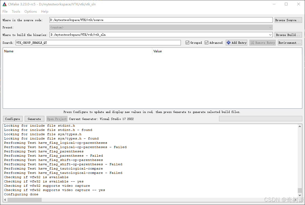The height and width of the screenshot is (205, 305).
Task: Click the horizontal scrollbar thumb in log
Action: pyautogui.click(x=24, y=200)
